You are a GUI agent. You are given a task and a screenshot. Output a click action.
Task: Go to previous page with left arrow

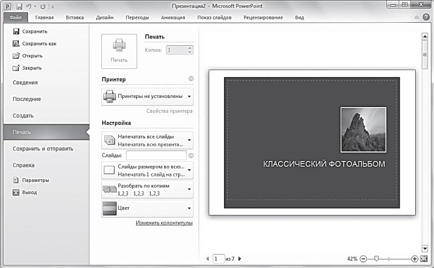[208, 259]
